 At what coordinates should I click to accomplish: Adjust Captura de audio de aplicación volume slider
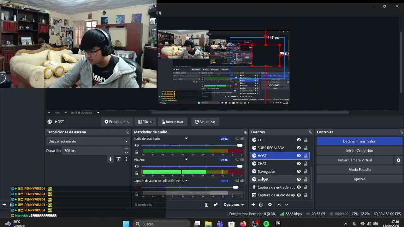[x=192, y=187]
